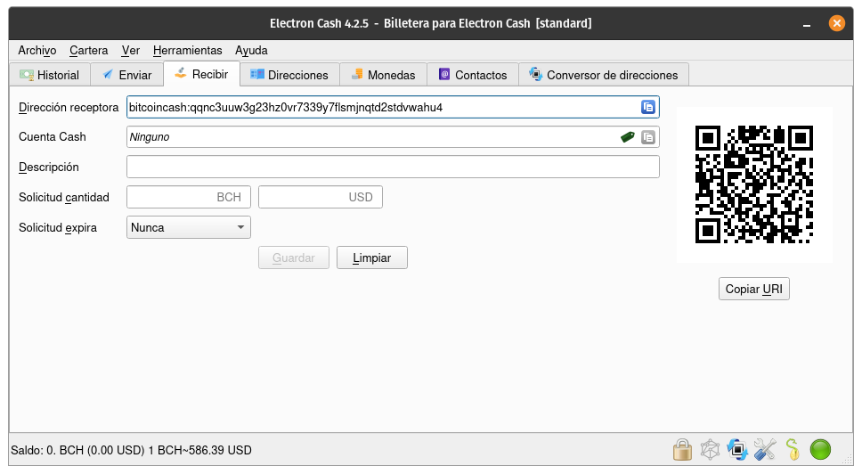The height and width of the screenshot is (474, 862).
Task: Open the CashFusion network icon in status bar
Action: 710,449
